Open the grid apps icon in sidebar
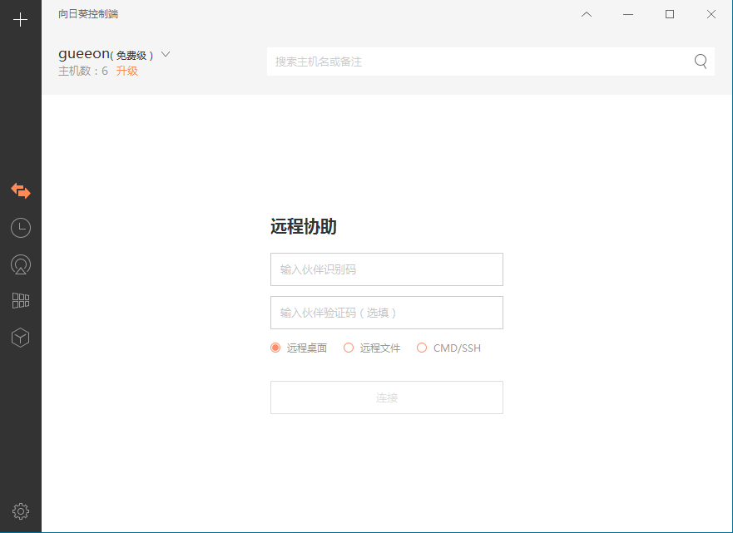The image size is (733, 533). coord(21,301)
